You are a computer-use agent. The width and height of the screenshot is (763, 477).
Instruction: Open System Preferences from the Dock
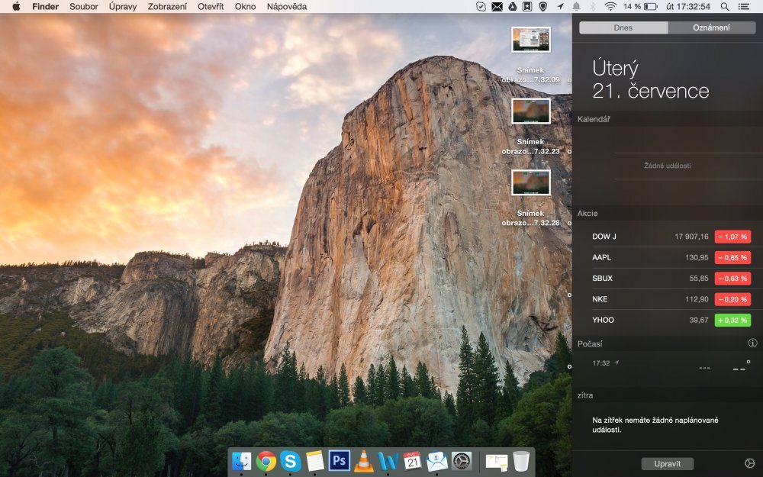(x=462, y=461)
